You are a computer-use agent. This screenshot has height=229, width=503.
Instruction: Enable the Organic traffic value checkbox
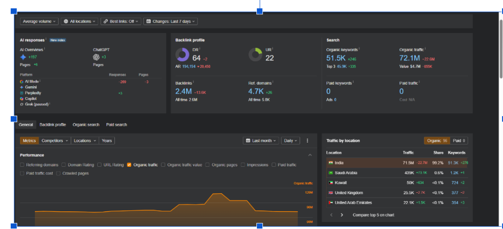163,165
